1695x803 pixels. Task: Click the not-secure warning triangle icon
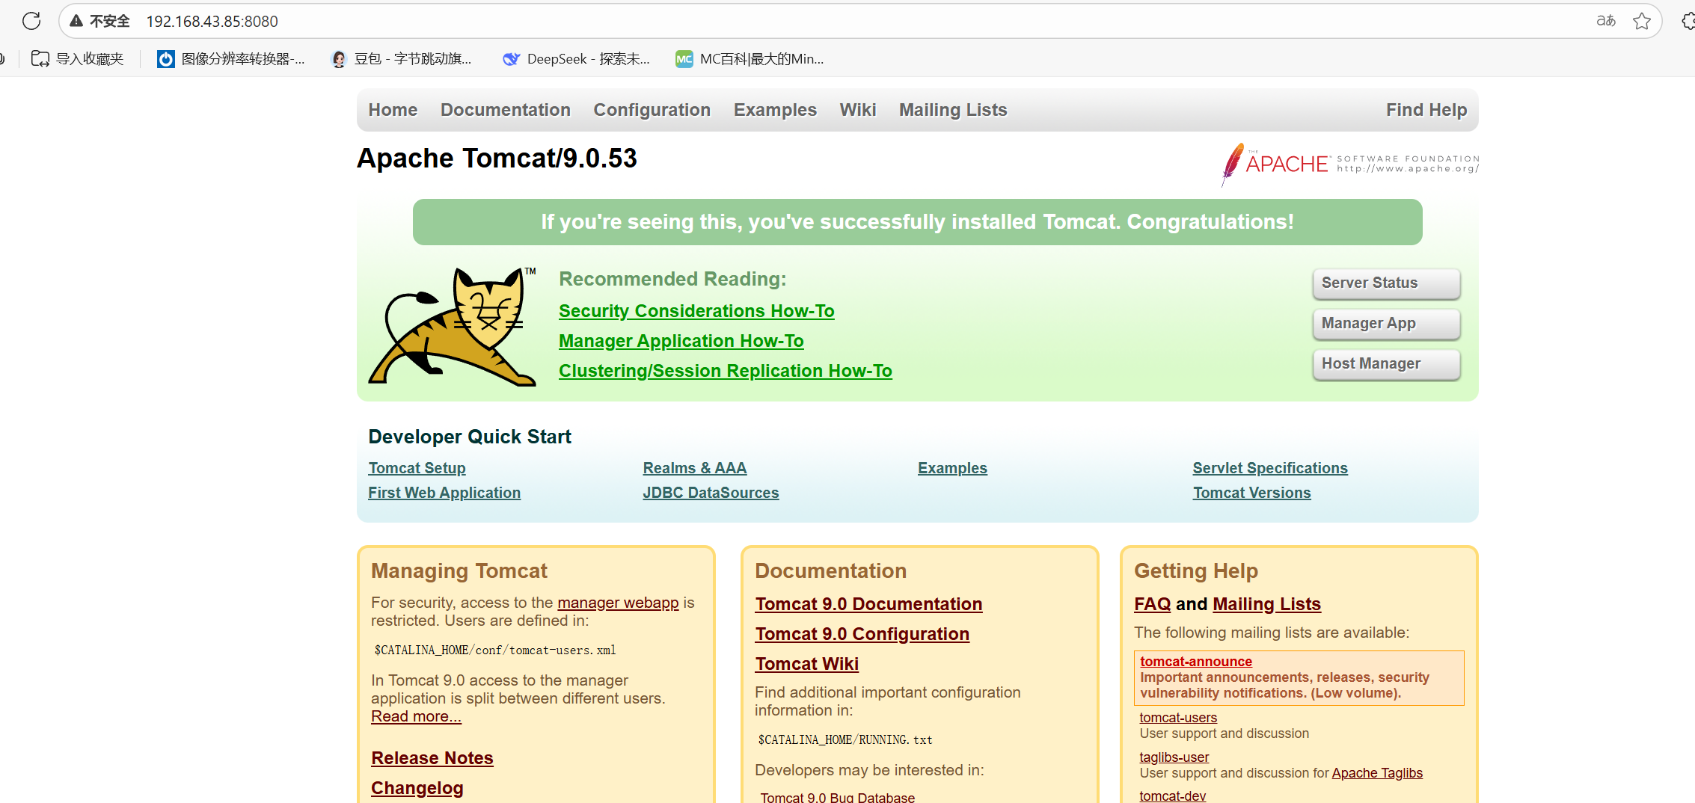[76, 21]
